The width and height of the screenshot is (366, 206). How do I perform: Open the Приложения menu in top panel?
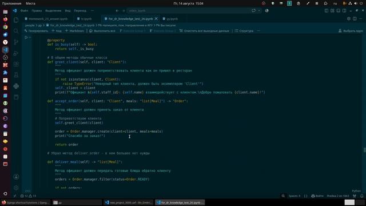point(11,3)
